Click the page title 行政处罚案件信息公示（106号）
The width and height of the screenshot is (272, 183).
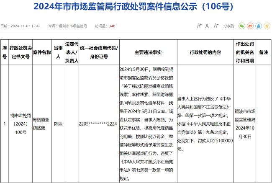pos(136,7)
